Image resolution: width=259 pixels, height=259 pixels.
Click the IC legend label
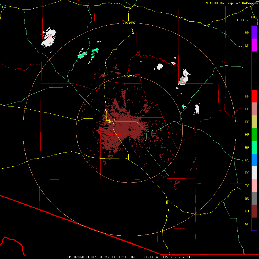click(x=247, y=186)
